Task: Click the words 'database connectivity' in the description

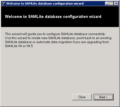Action: [x=90, y=34]
